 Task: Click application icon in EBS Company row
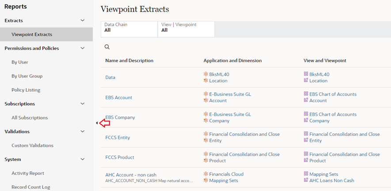[206, 114]
